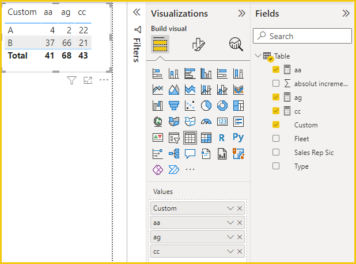Pick the Line and stacked column chart
356x264 pixels.
pyautogui.click(x=206, y=90)
